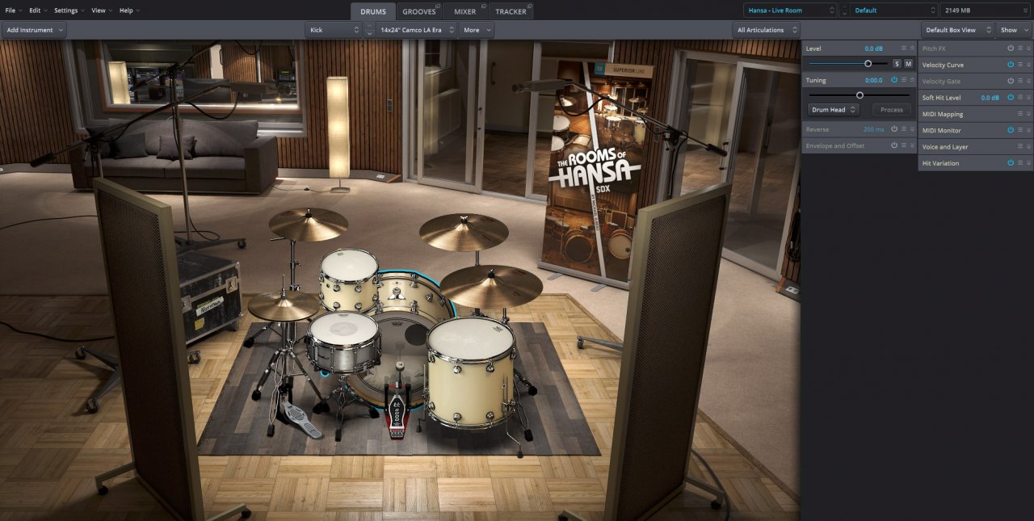Viewport: 1034px width, 521px height.
Task: Collapse the Tuning section
Action: click(913, 80)
